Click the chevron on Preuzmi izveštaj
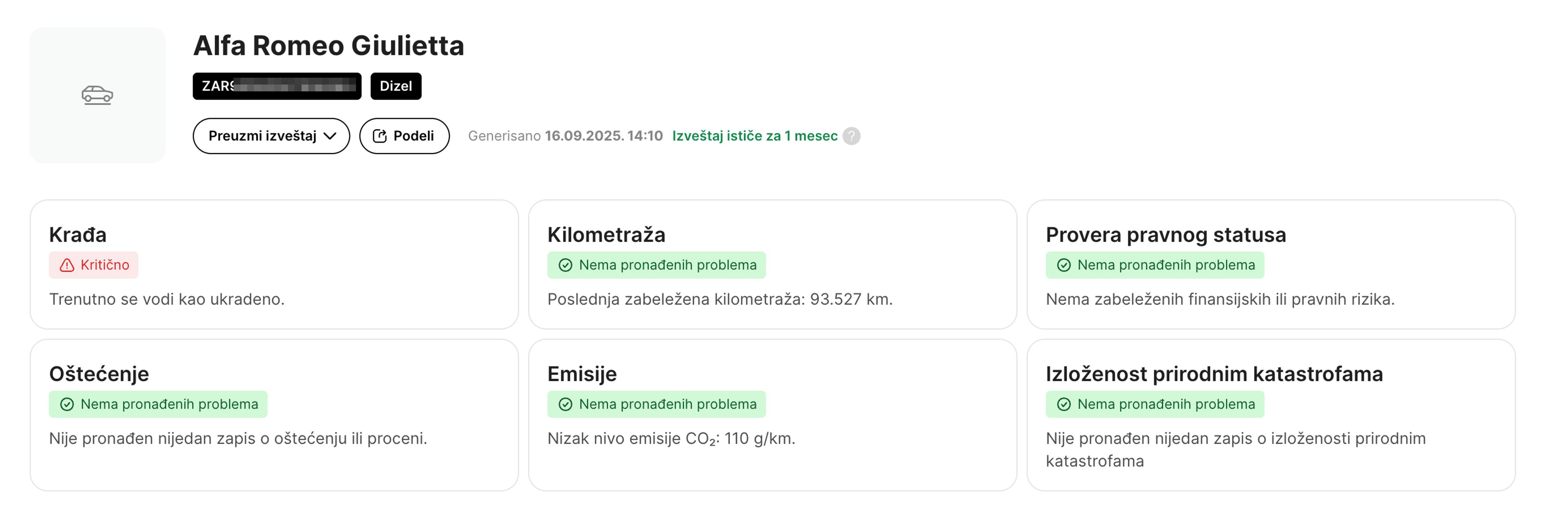The height and width of the screenshot is (515, 1544). [x=330, y=136]
